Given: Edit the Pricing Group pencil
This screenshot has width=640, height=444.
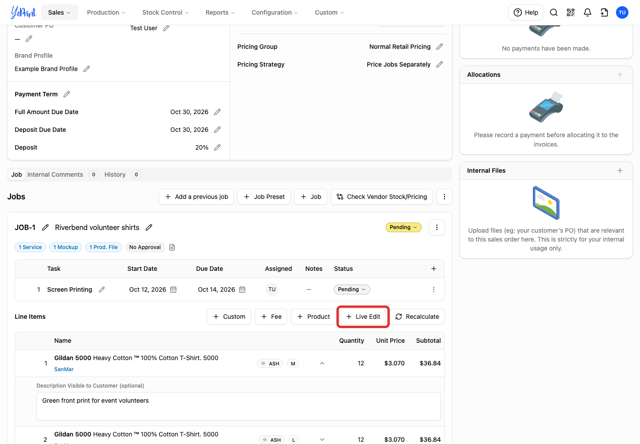Looking at the screenshot, I should pyautogui.click(x=440, y=47).
